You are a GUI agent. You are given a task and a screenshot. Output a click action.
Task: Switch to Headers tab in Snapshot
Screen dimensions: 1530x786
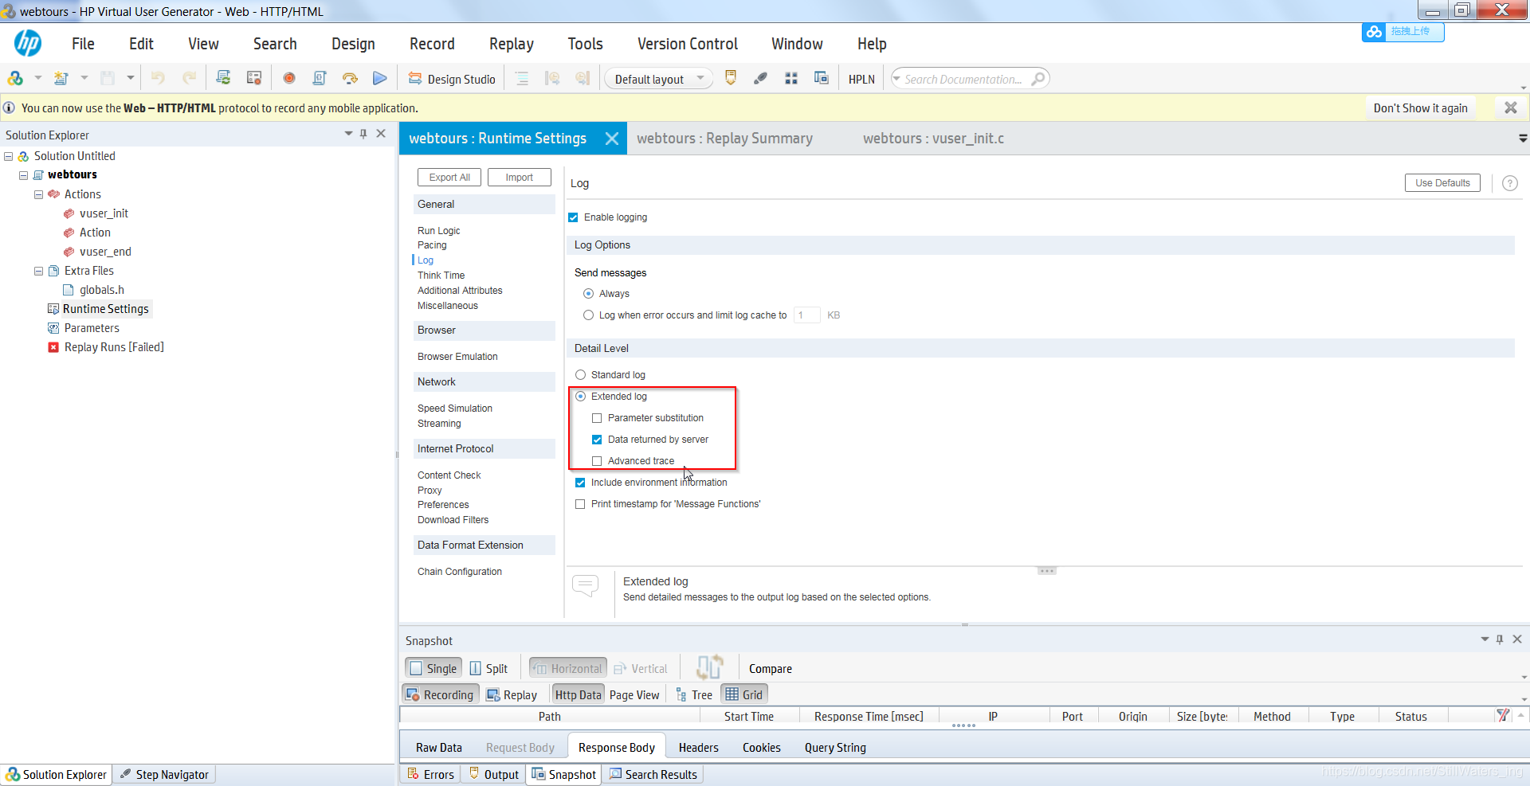click(698, 748)
